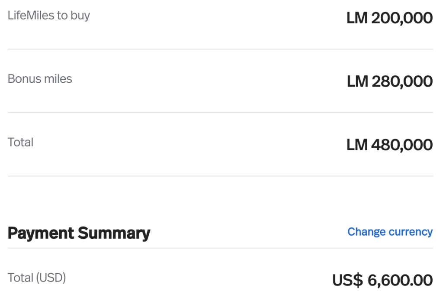Viewport: 443px width, 298px height.
Task: Click the LM 280,000 bonus value
Action: 390,81
